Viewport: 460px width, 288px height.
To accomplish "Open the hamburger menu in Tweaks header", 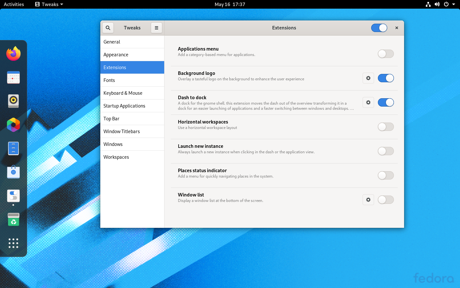I will [x=157, y=28].
